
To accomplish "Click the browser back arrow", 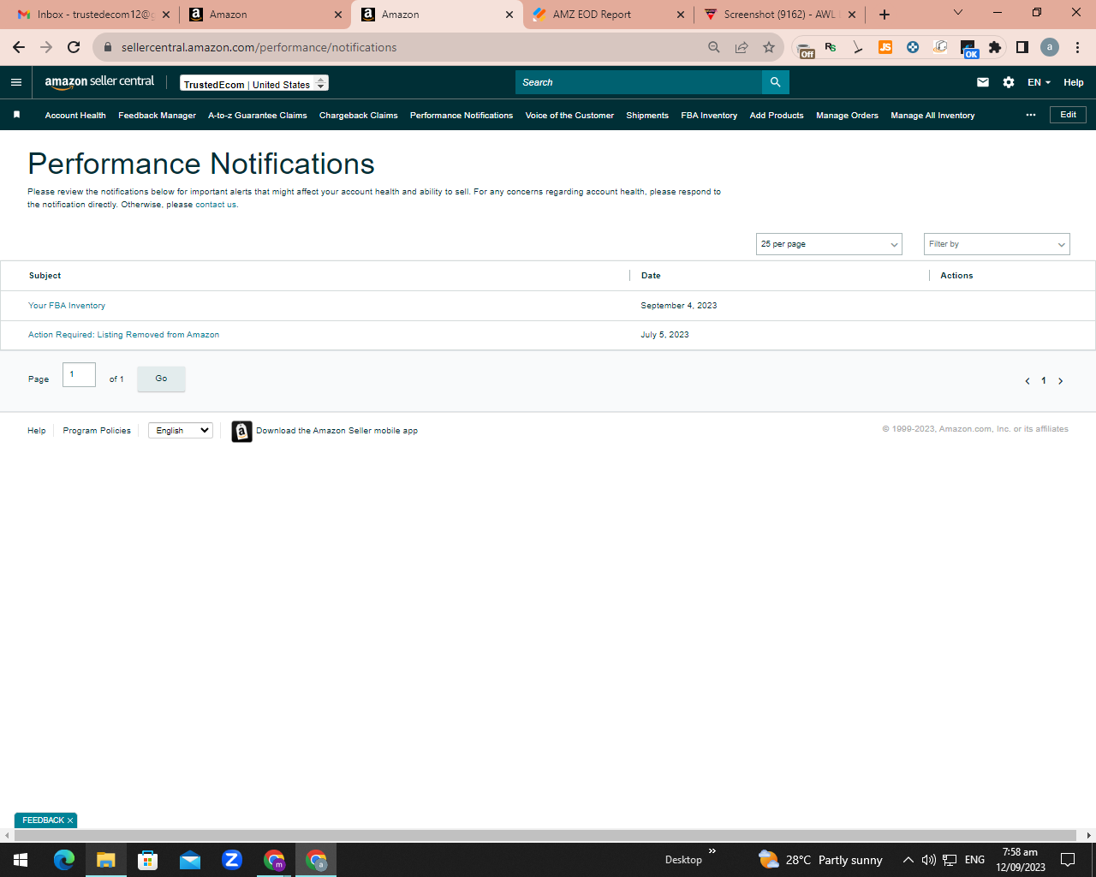I will point(19,47).
